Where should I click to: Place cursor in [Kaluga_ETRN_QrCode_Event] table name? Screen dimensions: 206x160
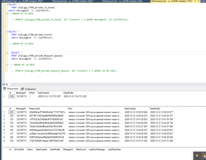pyautogui.click(x=35, y=35)
